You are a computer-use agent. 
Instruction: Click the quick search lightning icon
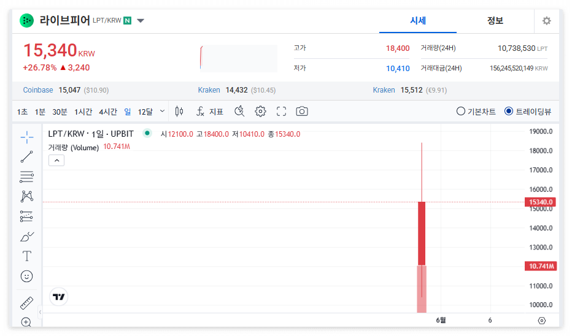pos(239,112)
